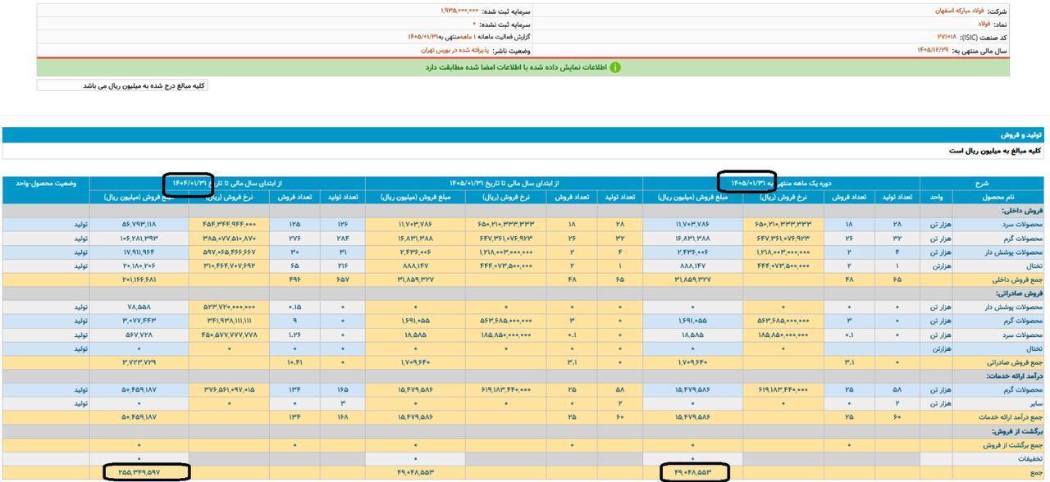1050x482 pixels.
Task: Click the grand total "۲۵۵,۳۴۹,۵۹۷"
Action: (x=139, y=472)
